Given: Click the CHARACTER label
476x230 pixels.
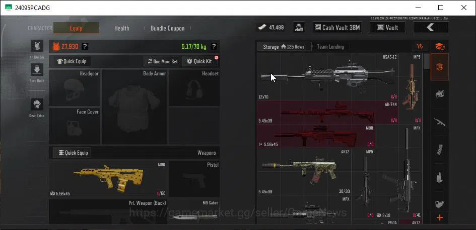Looking at the screenshot, I should [40, 28].
